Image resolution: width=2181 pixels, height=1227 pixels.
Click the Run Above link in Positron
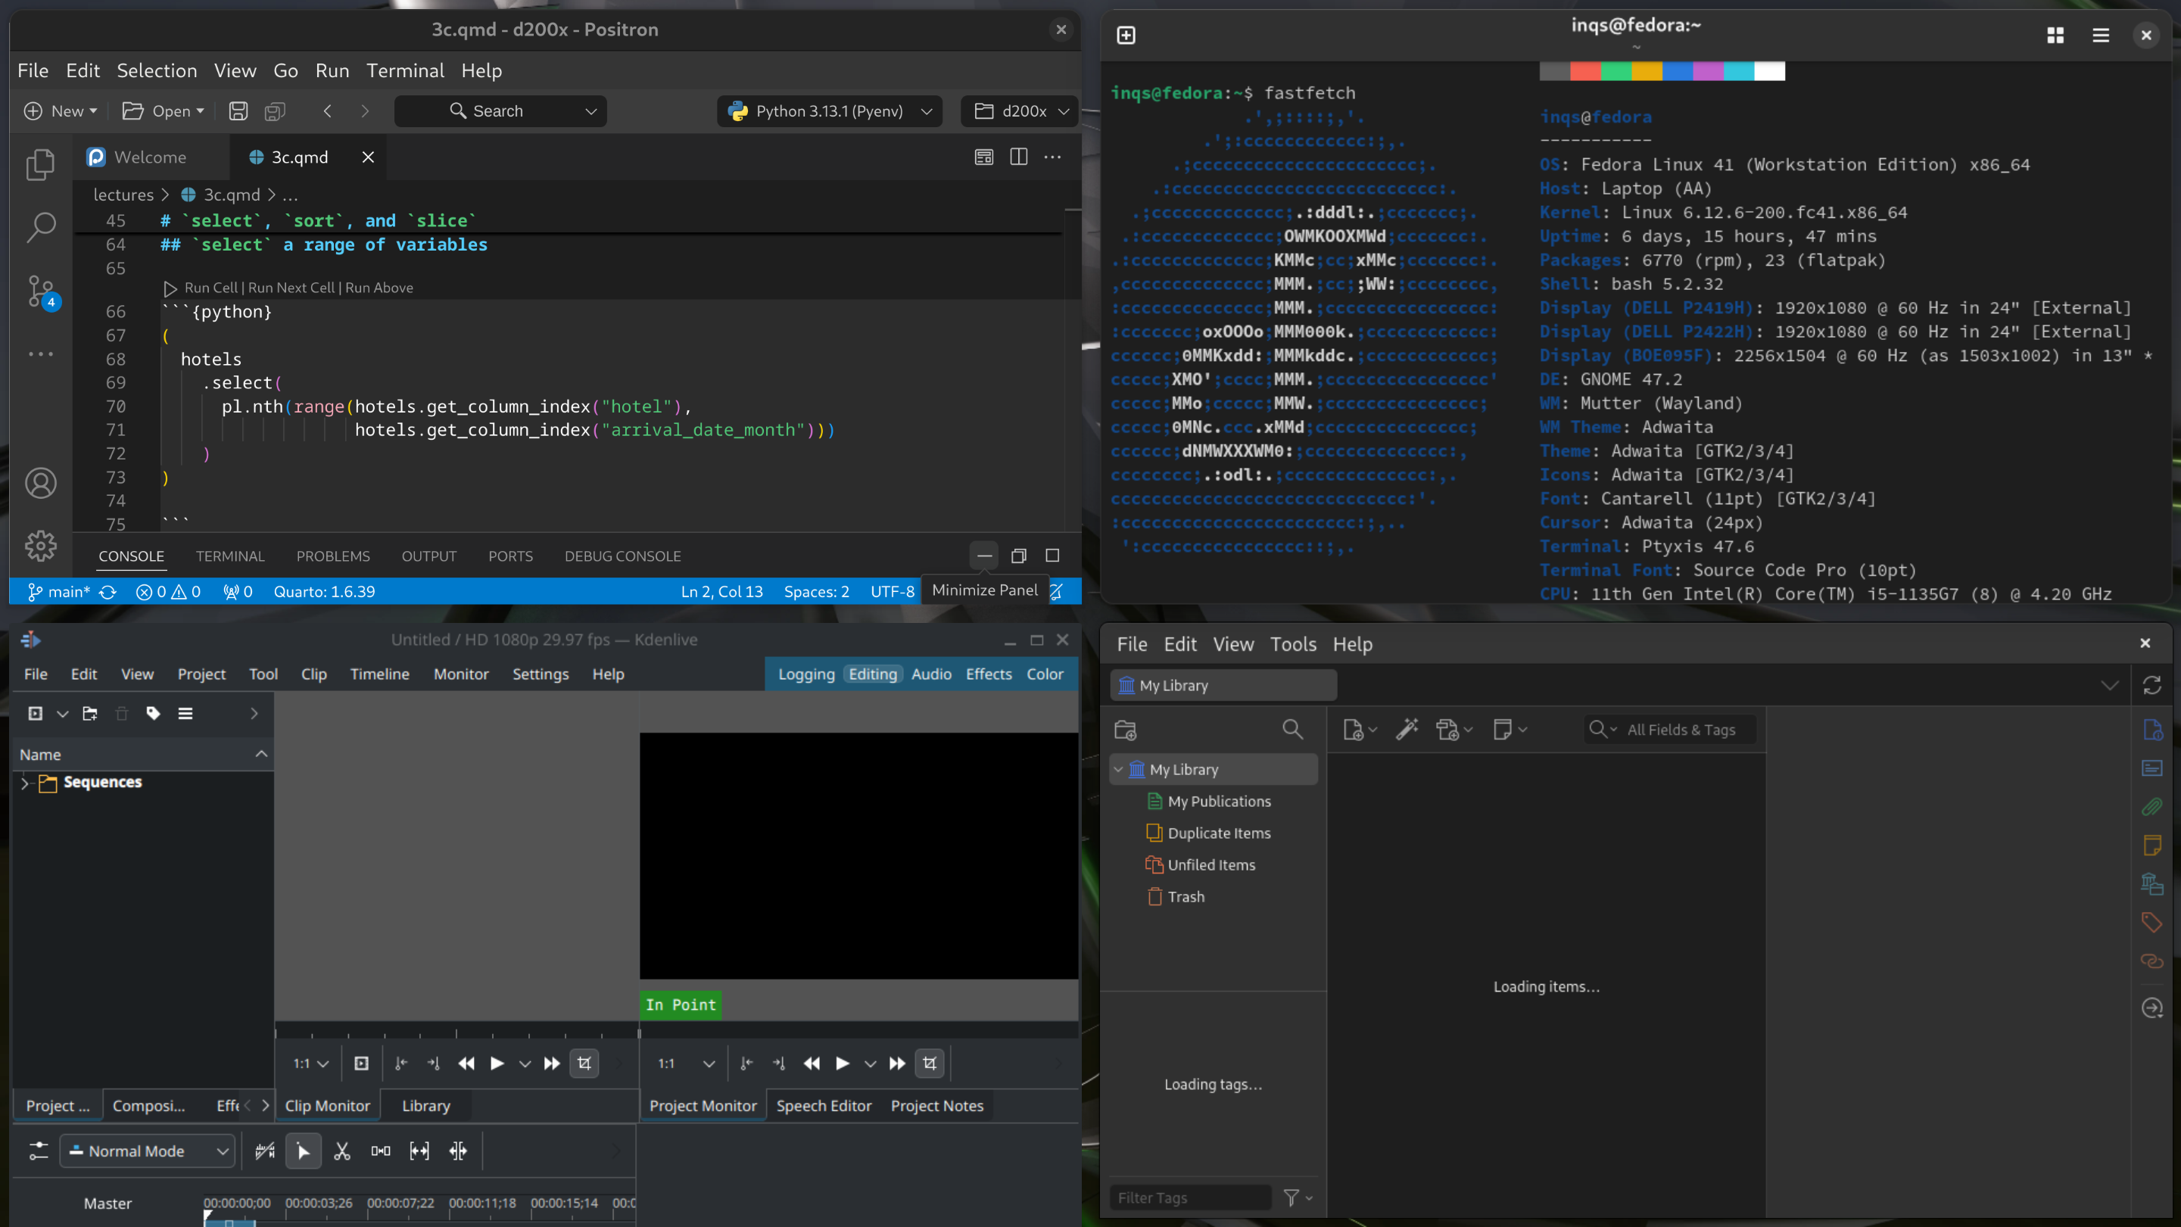click(x=379, y=288)
